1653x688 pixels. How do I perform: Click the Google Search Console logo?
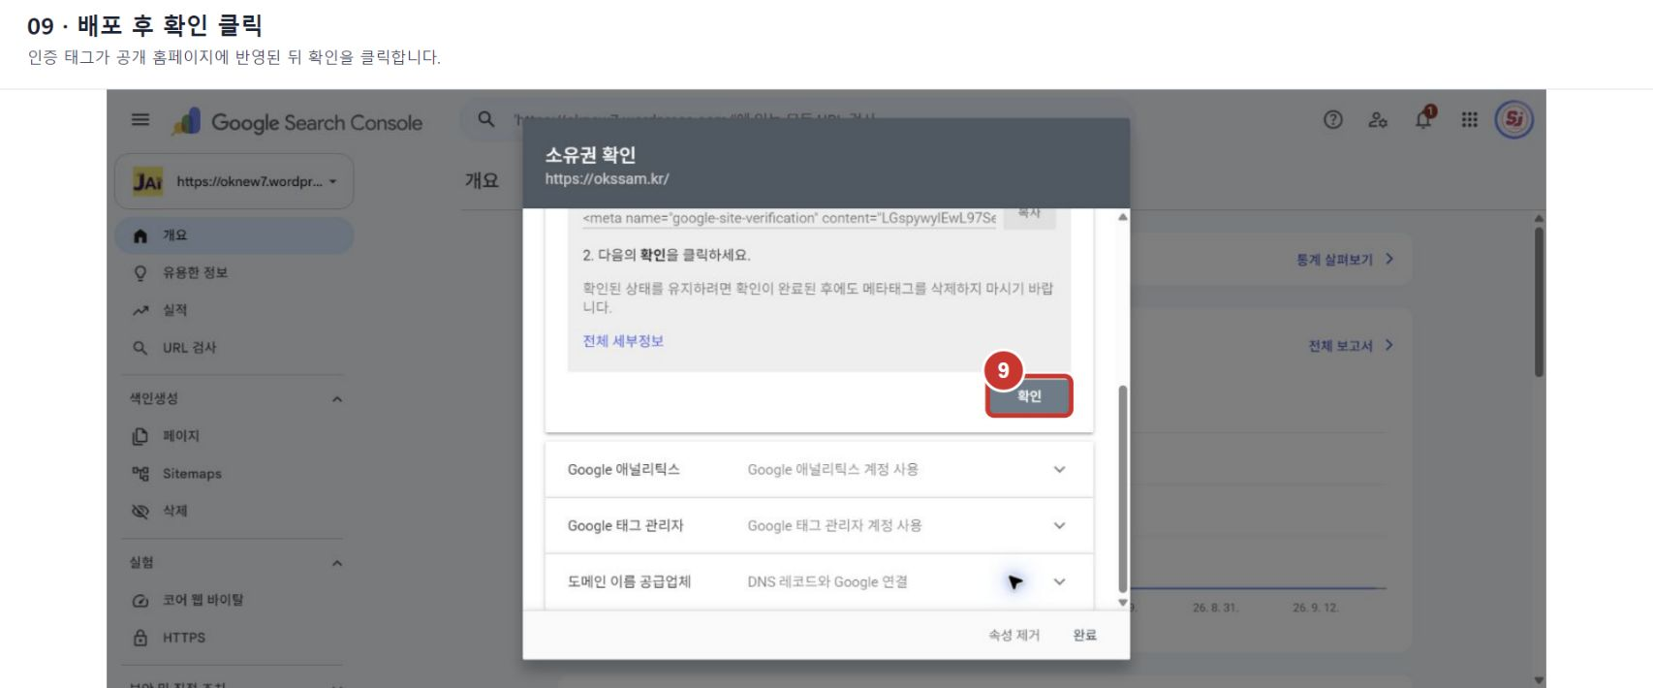[296, 122]
